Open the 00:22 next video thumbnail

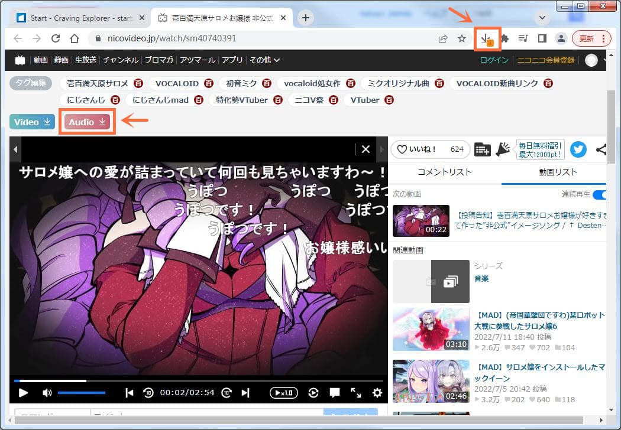(421, 221)
